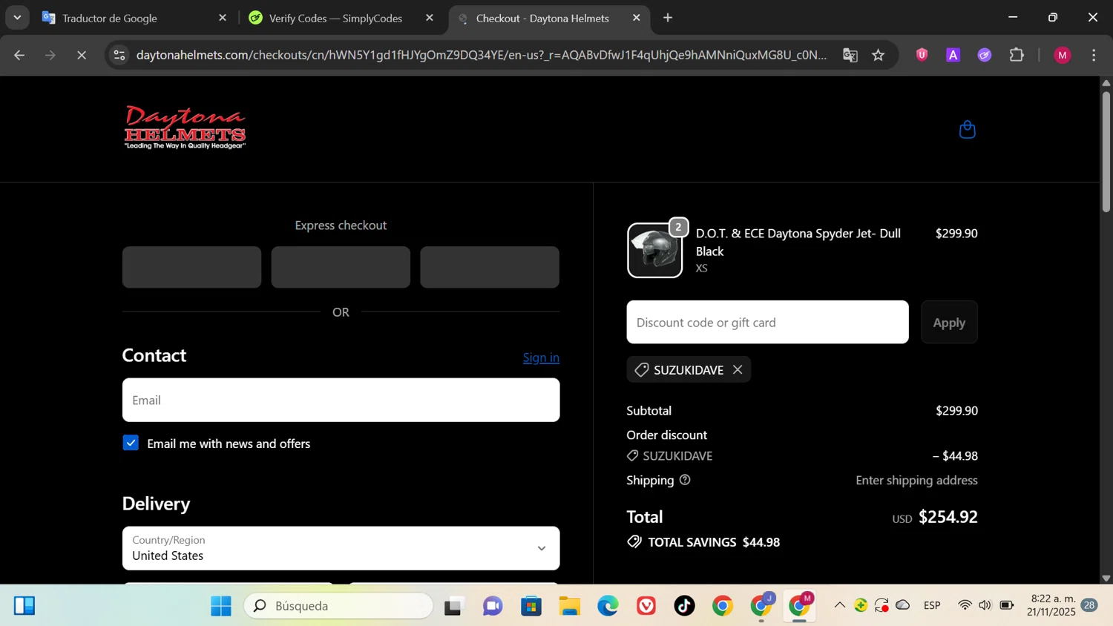Stop loading the page
This screenshot has height=626, width=1113.
tap(82, 55)
